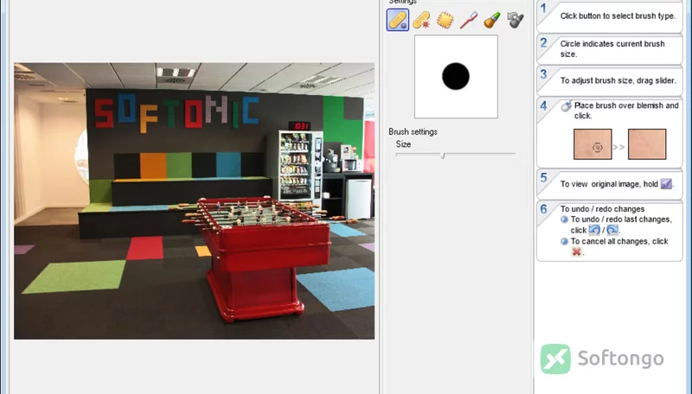This screenshot has height=394, width=692.
Task: Click the Softongo logo
Action: (602, 359)
